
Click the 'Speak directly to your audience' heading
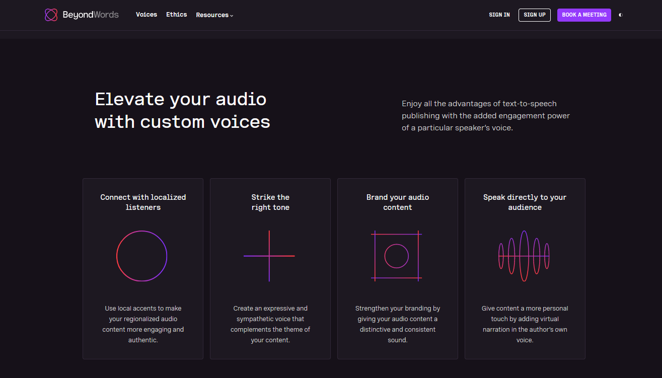pos(525,202)
